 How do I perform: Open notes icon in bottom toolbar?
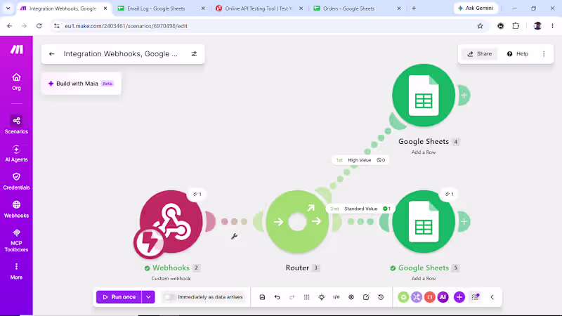point(366,297)
